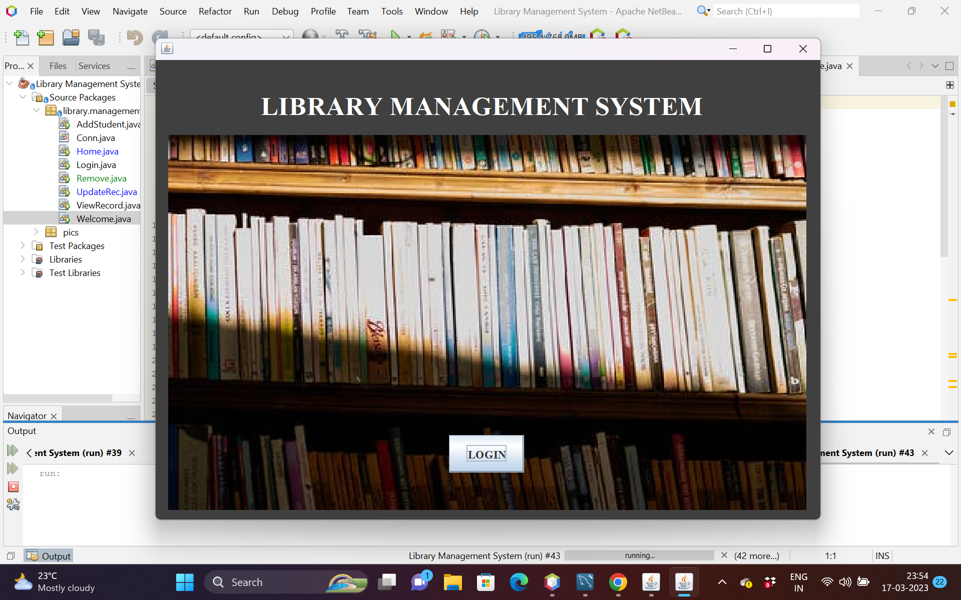Screen dimensions: 961x600
Task: Click the New Project toolbar icon
Action: pyautogui.click(x=46, y=37)
